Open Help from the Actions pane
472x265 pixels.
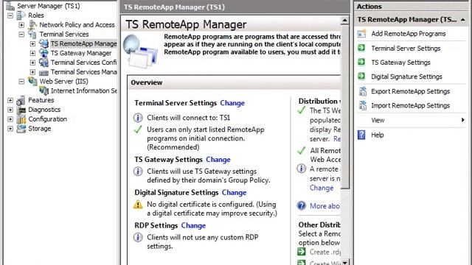pyautogui.click(x=377, y=135)
